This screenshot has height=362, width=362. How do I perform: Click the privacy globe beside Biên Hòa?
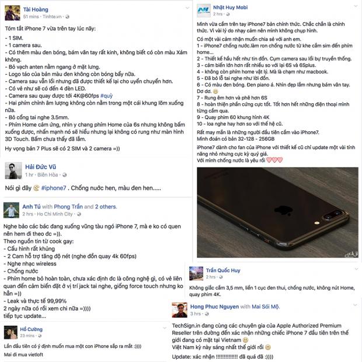64,175
